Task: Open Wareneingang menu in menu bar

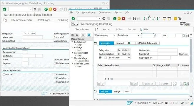Action: coord(89,12)
